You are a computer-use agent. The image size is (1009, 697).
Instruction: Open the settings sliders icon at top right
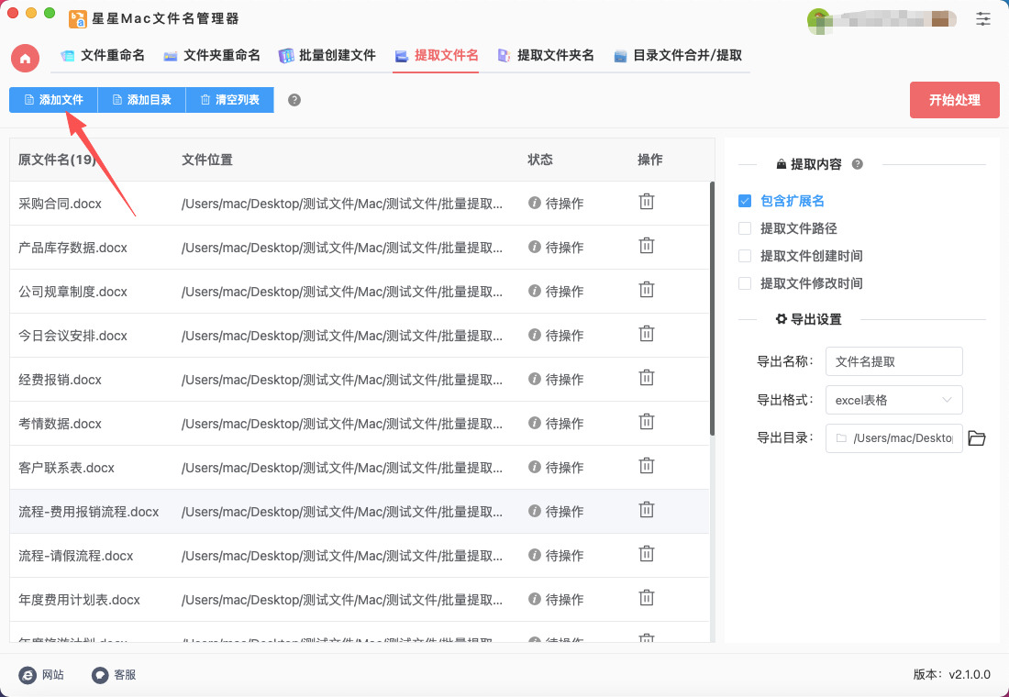coord(983,18)
